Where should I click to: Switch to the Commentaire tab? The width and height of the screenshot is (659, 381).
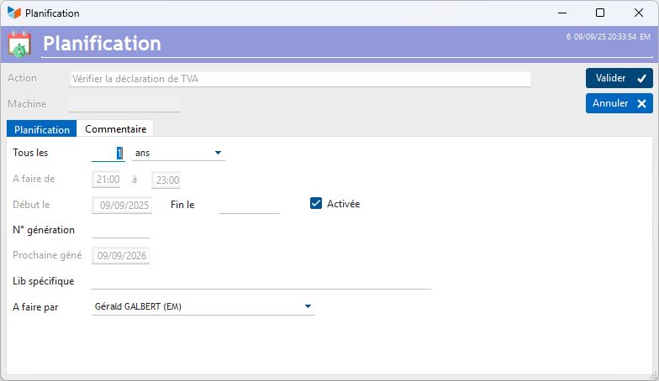(x=115, y=129)
